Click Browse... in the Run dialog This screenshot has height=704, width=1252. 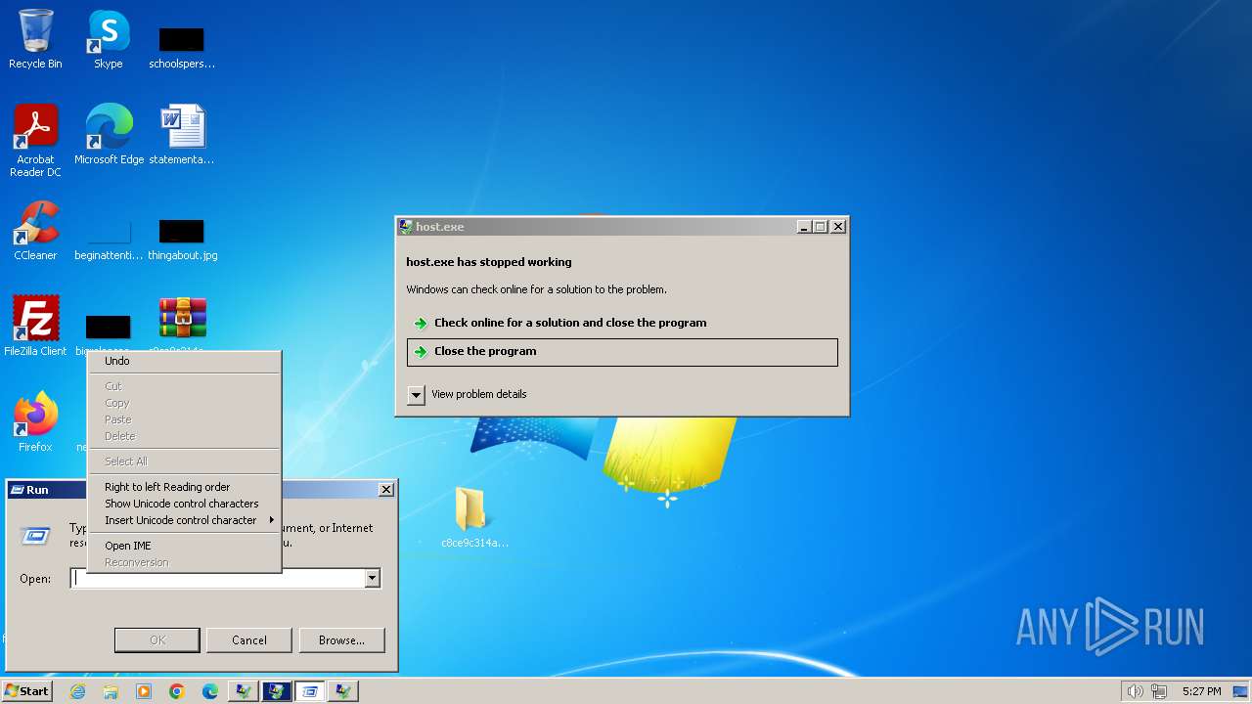pyautogui.click(x=341, y=640)
